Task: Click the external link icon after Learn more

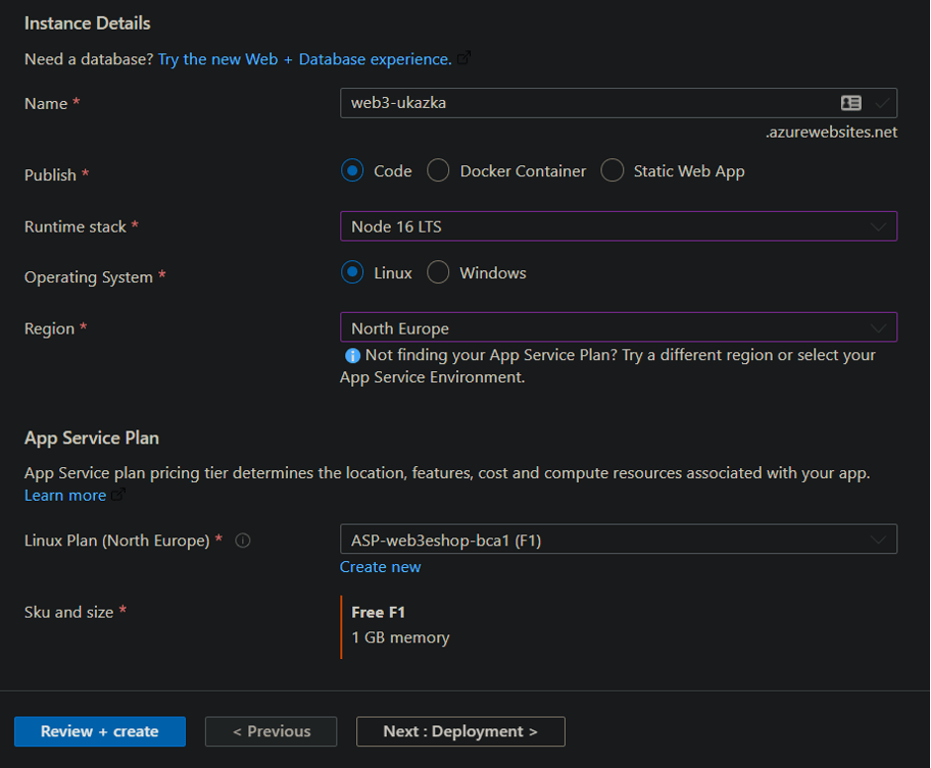Action: [119, 495]
